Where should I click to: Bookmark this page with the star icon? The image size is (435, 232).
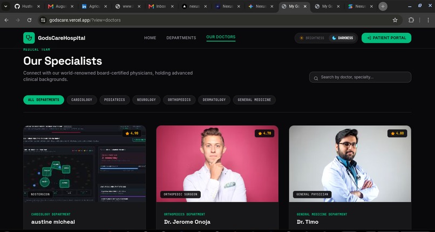pyautogui.click(x=395, y=20)
